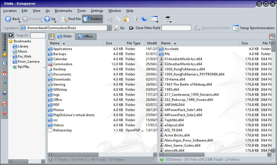Open the sidebar icon below the red folder

[x=5, y=114]
